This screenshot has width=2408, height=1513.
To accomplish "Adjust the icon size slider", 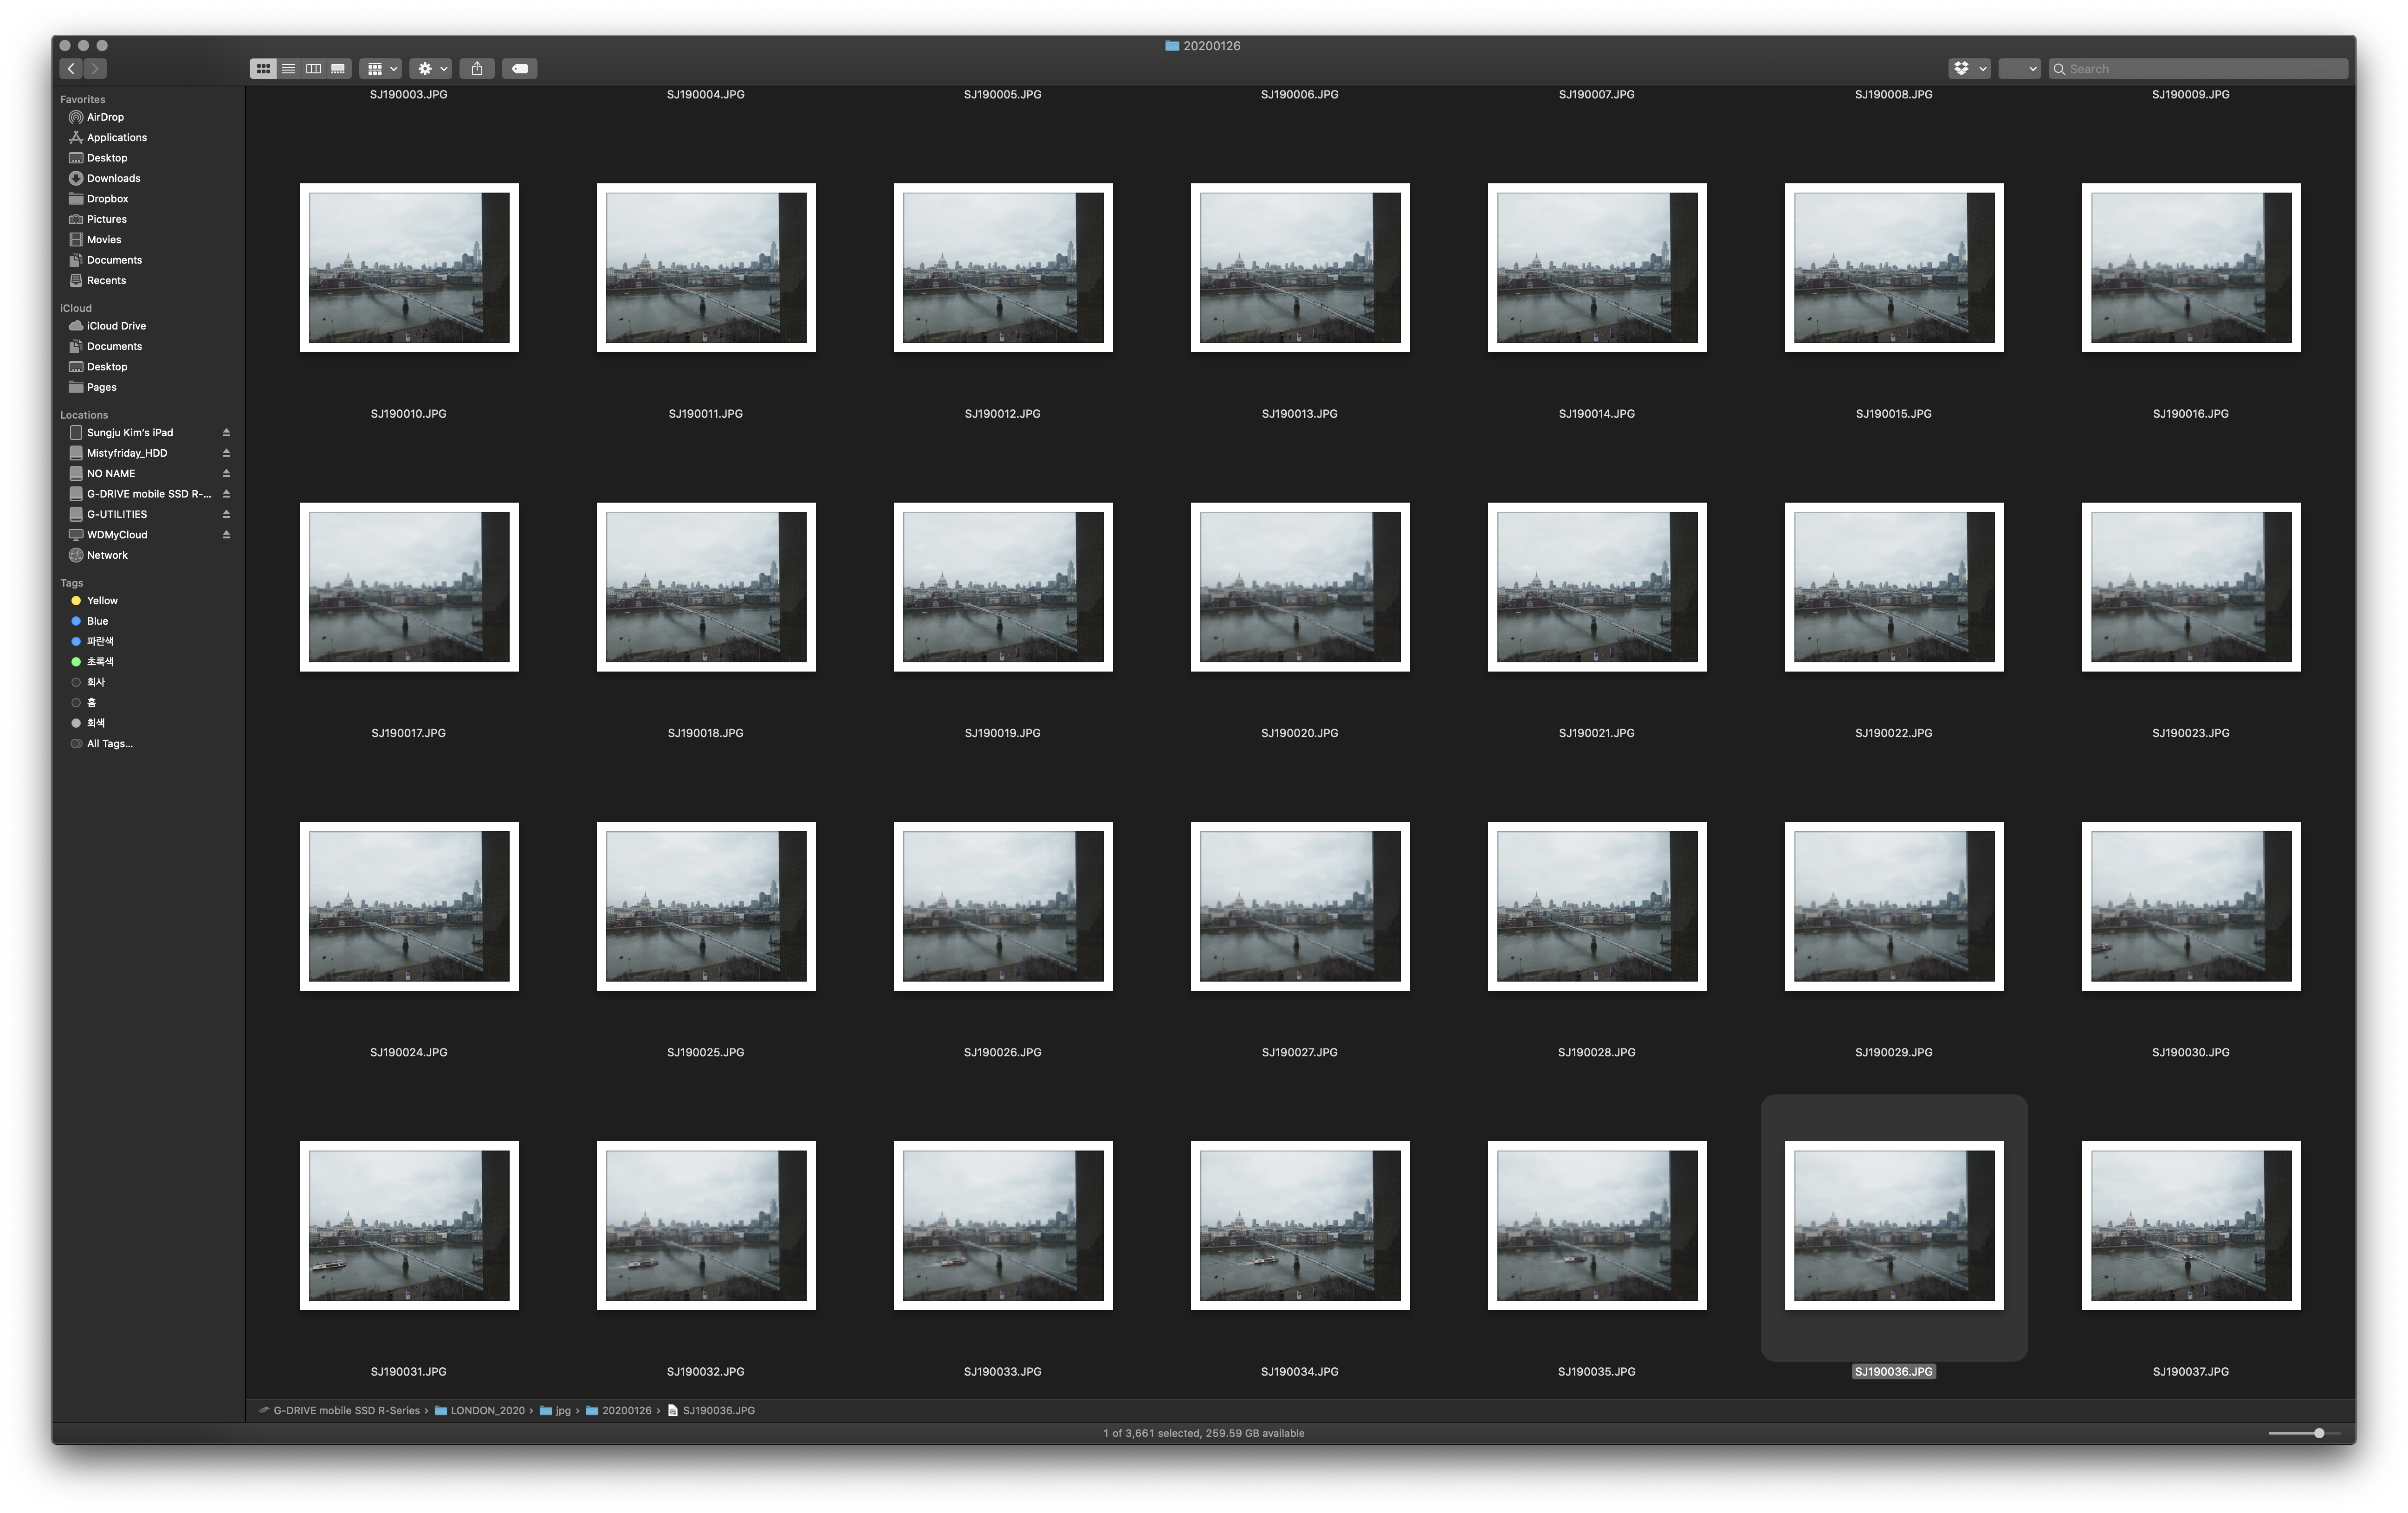I will 2318,1434.
